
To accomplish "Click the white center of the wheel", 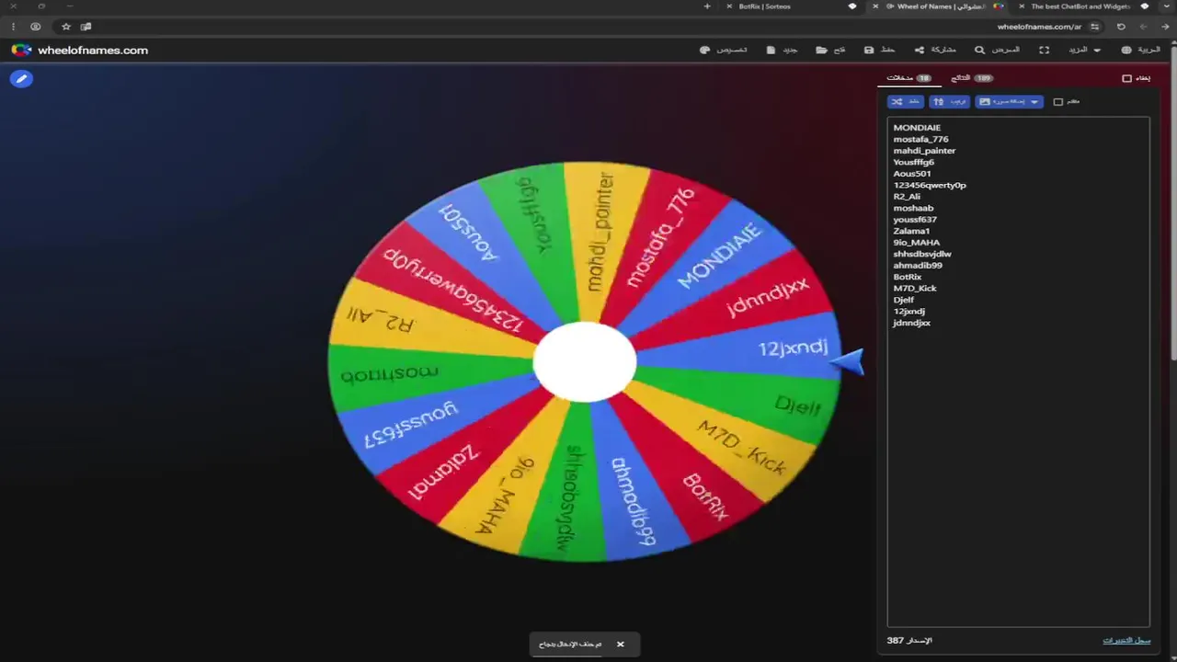I will [x=585, y=362].
